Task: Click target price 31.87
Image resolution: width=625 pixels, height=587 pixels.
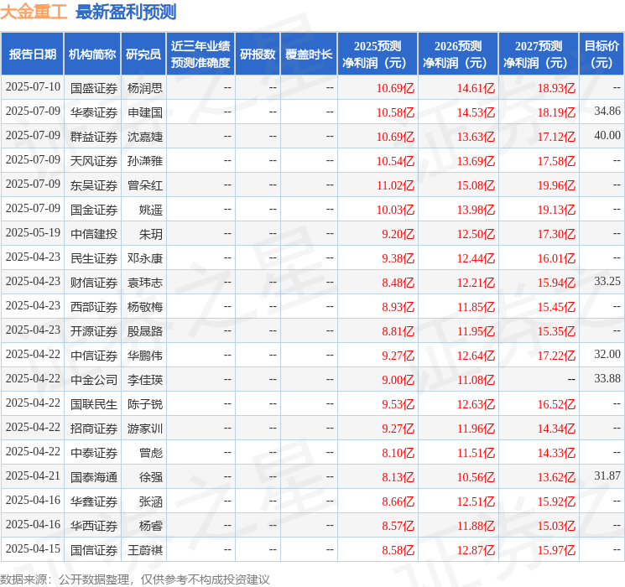Action: tap(607, 475)
